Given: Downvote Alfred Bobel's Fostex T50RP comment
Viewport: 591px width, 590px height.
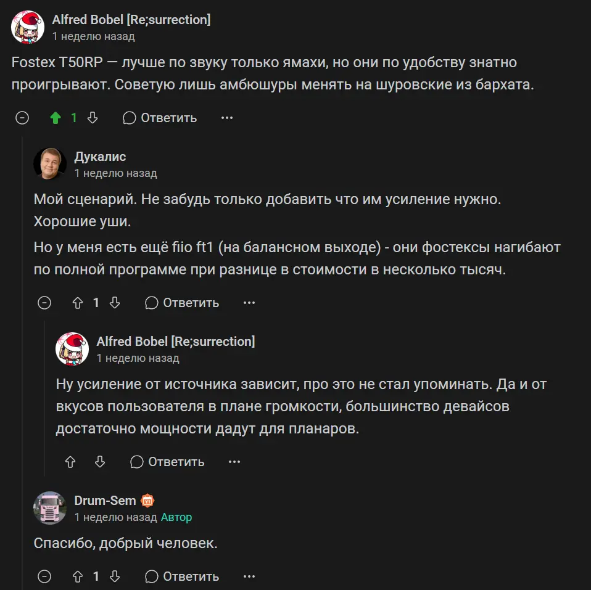Looking at the screenshot, I should (x=93, y=118).
